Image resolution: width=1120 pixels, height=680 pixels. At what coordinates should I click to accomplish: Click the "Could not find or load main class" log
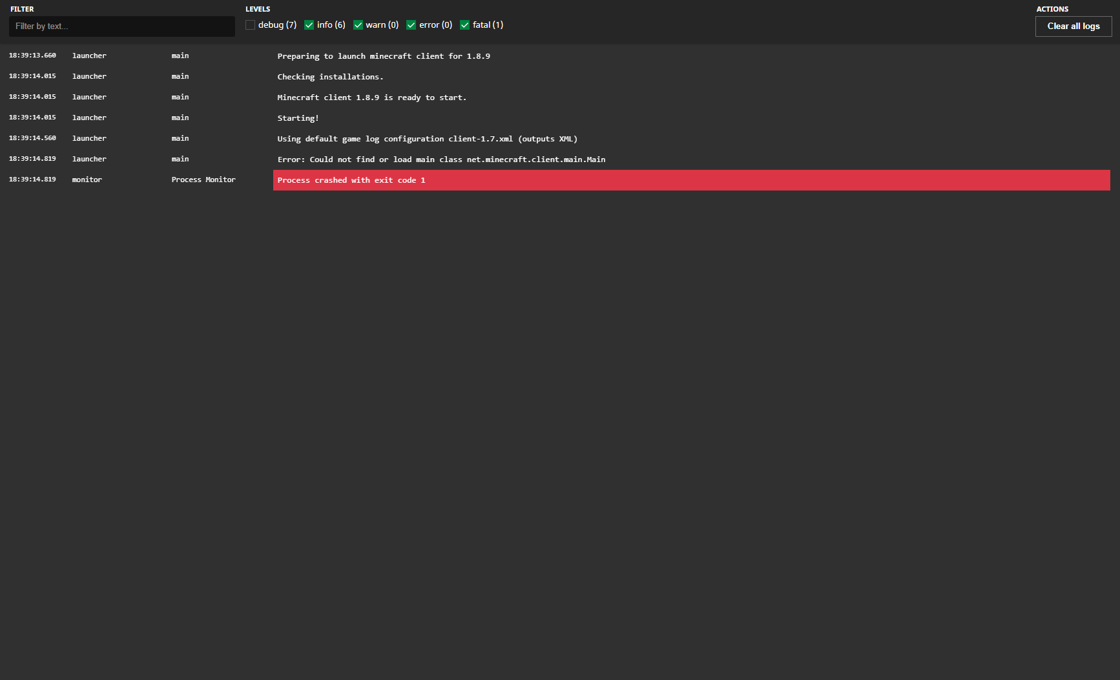[441, 160]
